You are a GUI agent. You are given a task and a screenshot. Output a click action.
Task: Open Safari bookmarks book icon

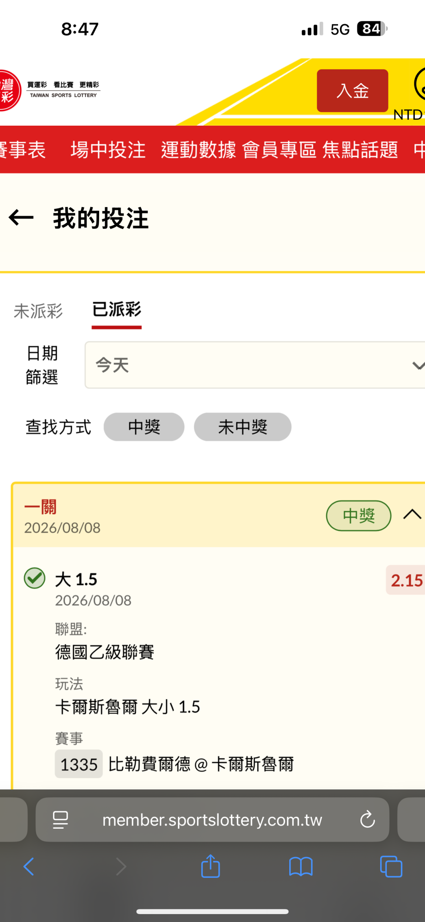pos(301,867)
